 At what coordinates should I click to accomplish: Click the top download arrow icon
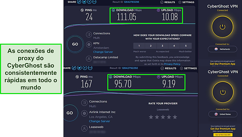pyautogui.click(x=114, y=10)
